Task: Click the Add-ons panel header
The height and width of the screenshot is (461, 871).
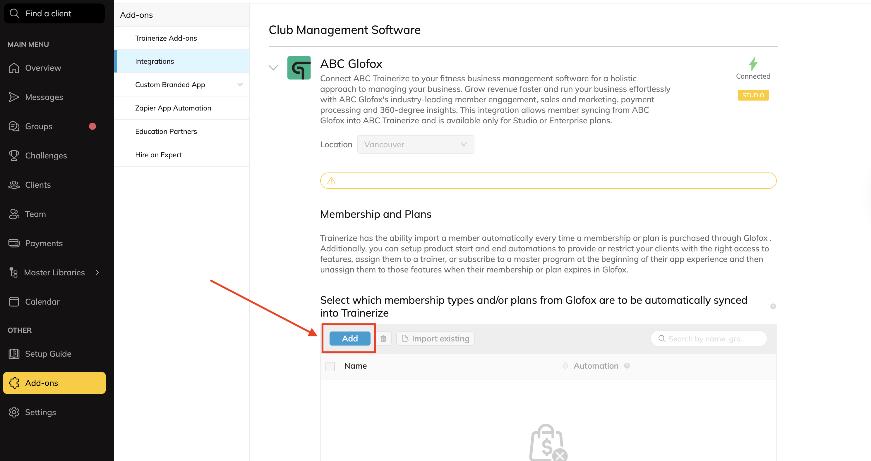Action: click(182, 15)
